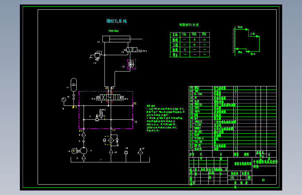
Task: Pick the filter diamond below port P1
Action: click(84, 135)
